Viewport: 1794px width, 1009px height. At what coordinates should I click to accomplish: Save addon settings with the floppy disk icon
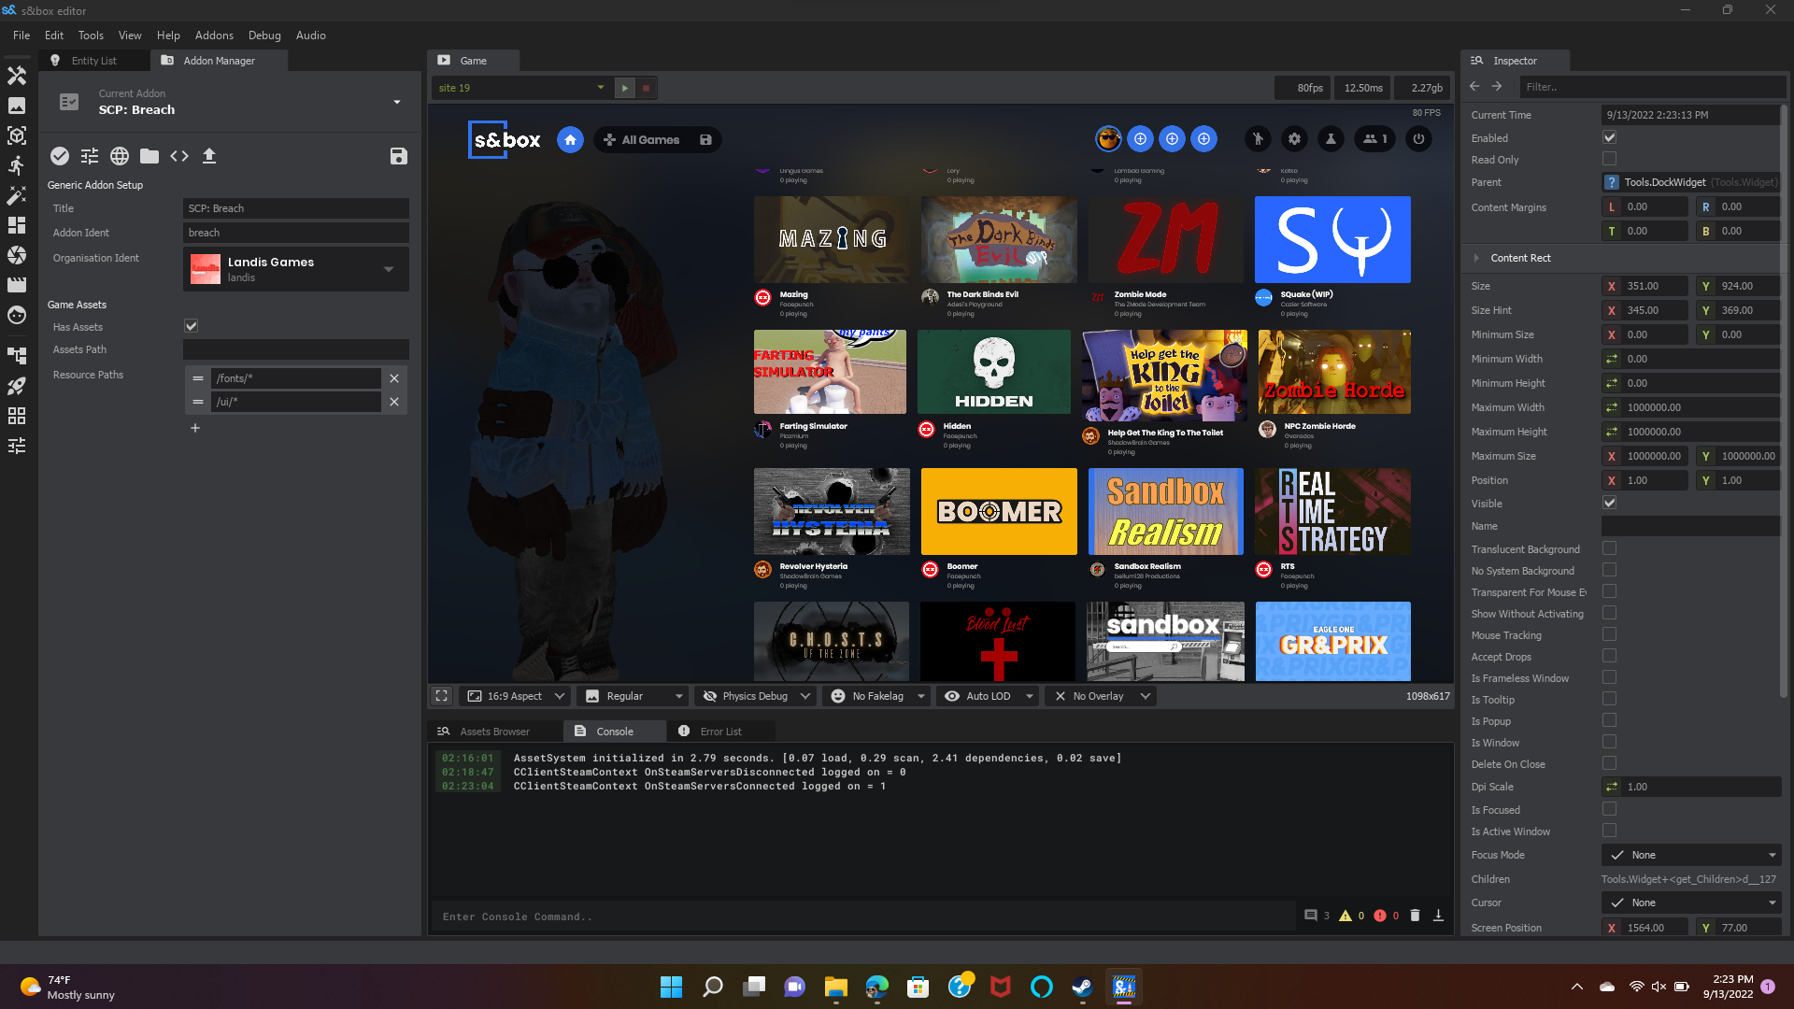[x=399, y=156]
